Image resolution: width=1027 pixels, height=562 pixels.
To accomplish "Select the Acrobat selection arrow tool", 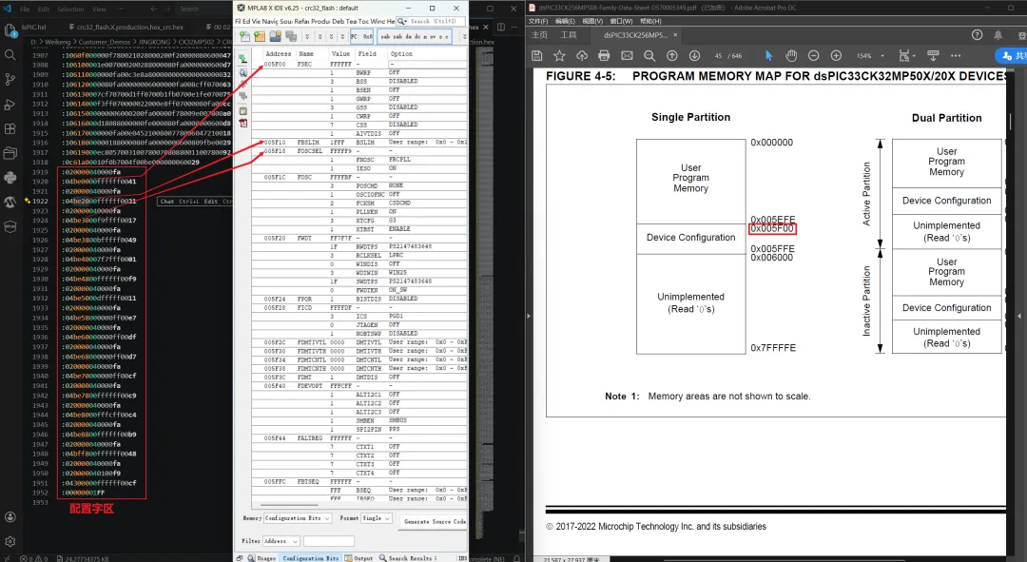I will click(x=768, y=56).
